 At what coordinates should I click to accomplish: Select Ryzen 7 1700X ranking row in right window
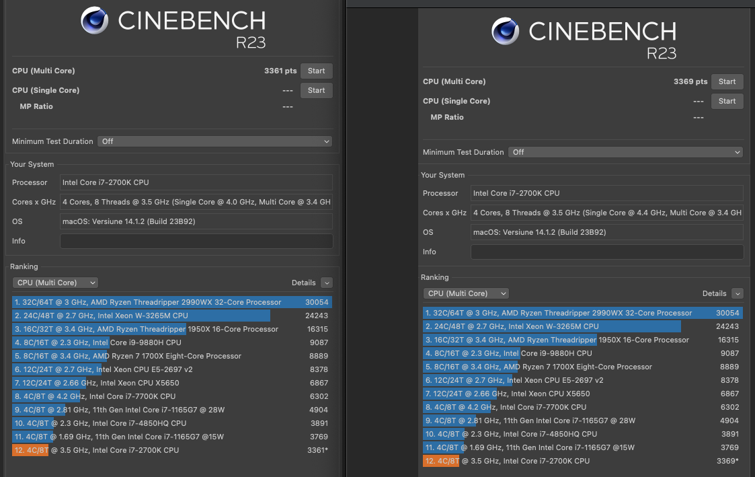click(583, 367)
